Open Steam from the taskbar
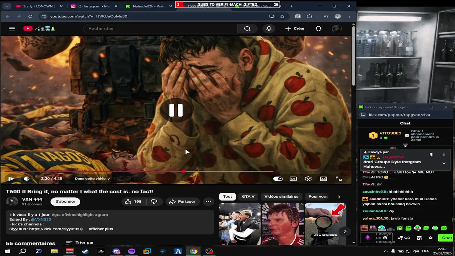Screen dimensions: 455x256 click(85, 251)
